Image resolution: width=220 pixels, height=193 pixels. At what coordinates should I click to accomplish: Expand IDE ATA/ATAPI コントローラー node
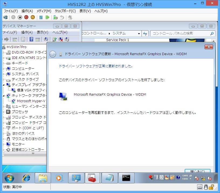pyautogui.click(x=4, y=58)
